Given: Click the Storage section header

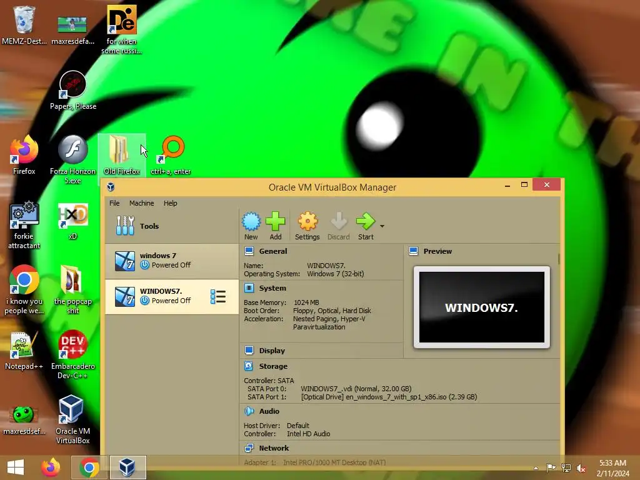Looking at the screenshot, I should click(273, 366).
